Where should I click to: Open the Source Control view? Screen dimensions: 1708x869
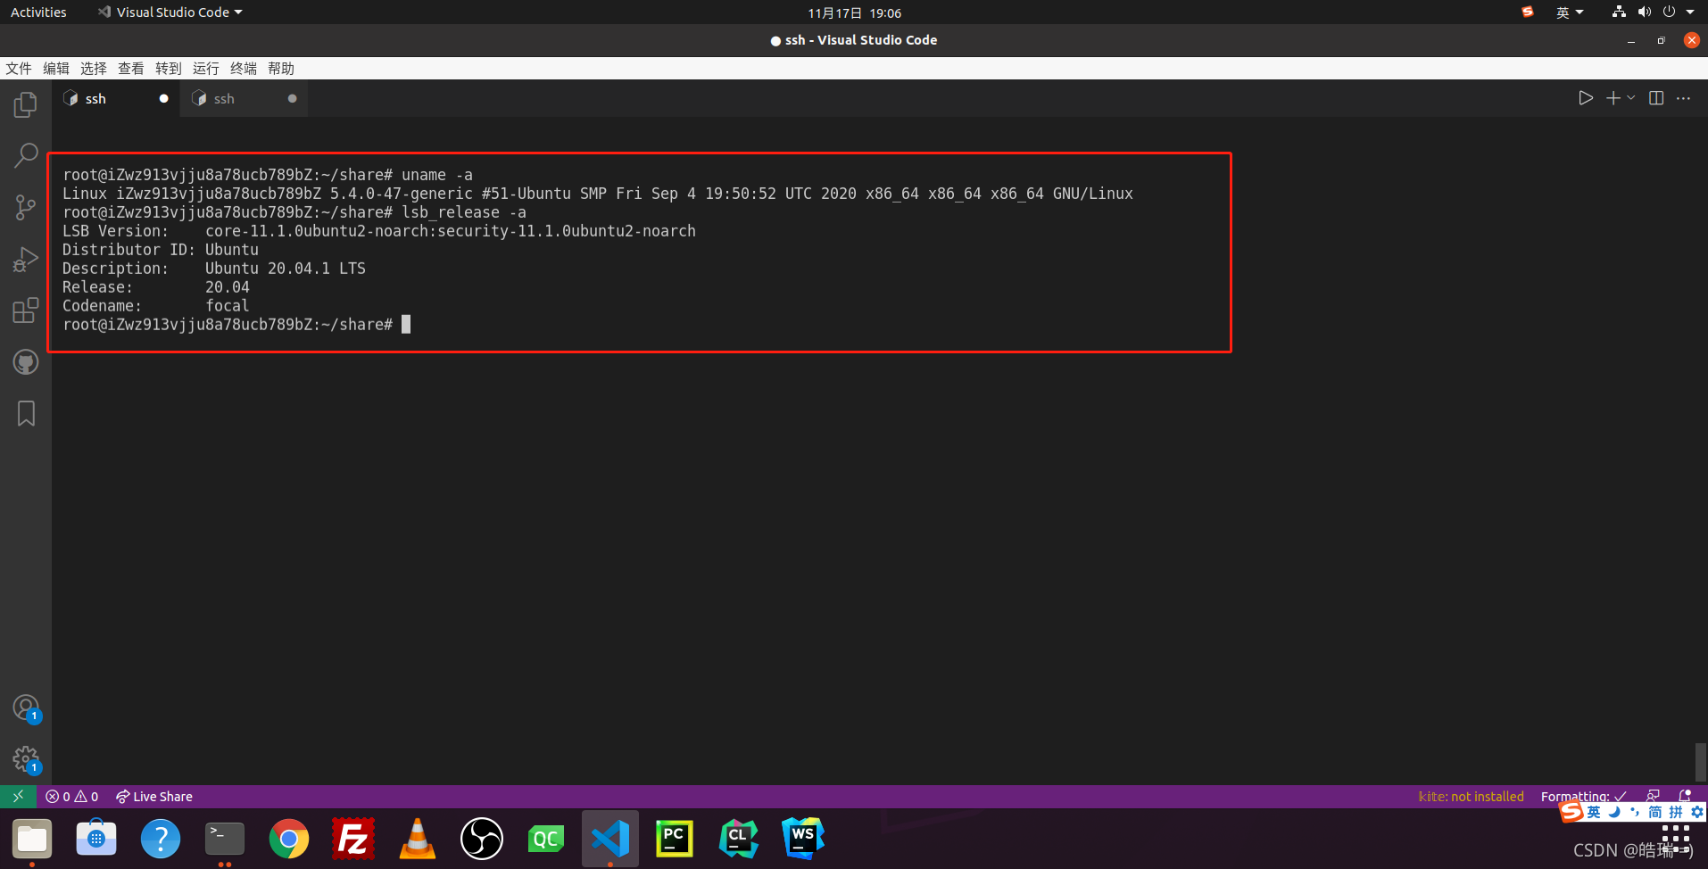click(26, 207)
